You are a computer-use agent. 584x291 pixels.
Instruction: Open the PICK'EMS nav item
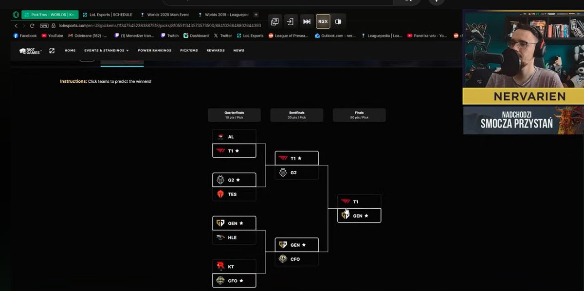[x=189, y=51]
